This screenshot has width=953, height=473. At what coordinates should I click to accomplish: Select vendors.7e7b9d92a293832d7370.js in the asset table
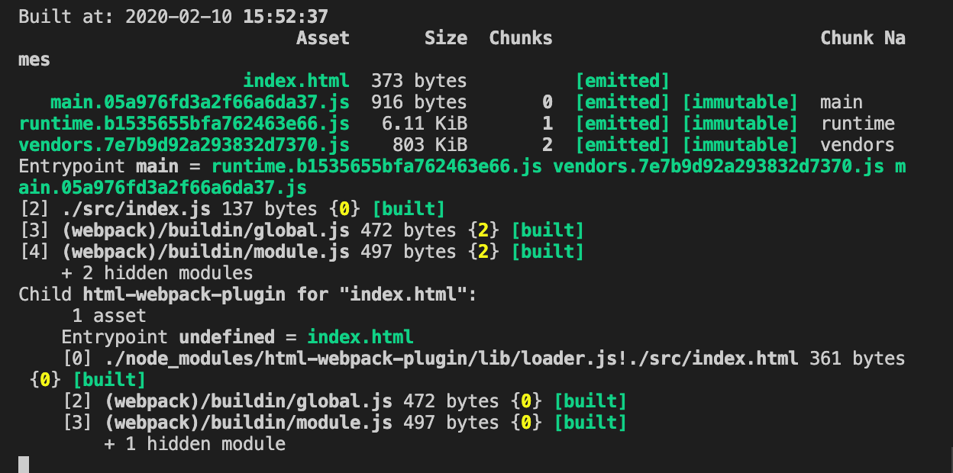click(x=184, y=144)
